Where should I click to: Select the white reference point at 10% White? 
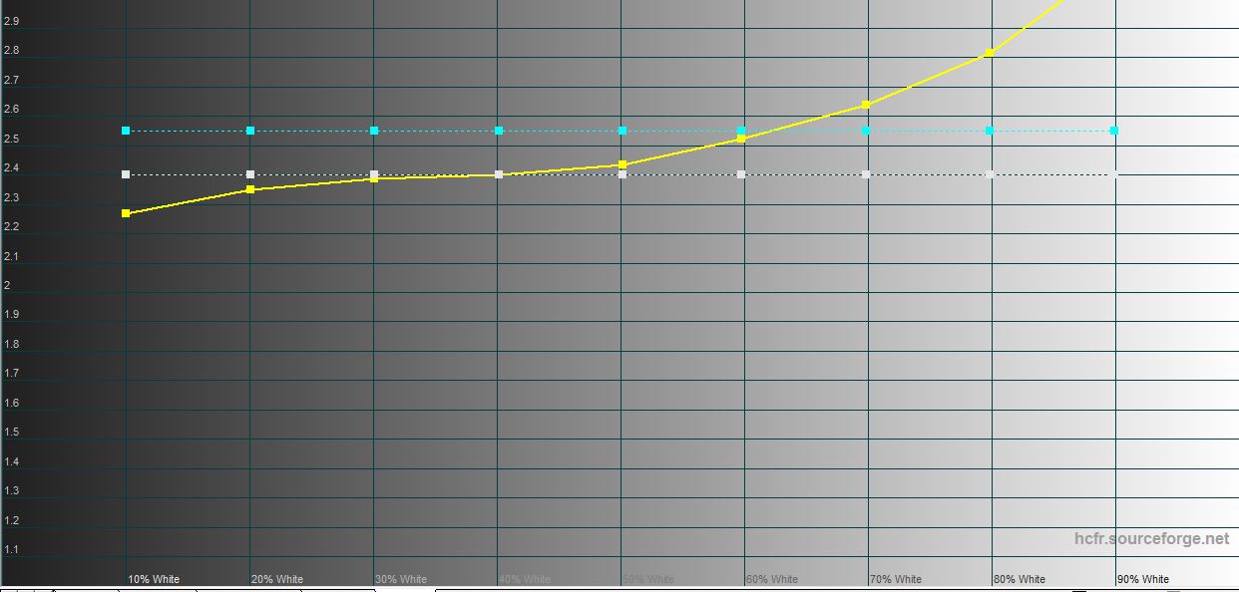pos(126,174)
